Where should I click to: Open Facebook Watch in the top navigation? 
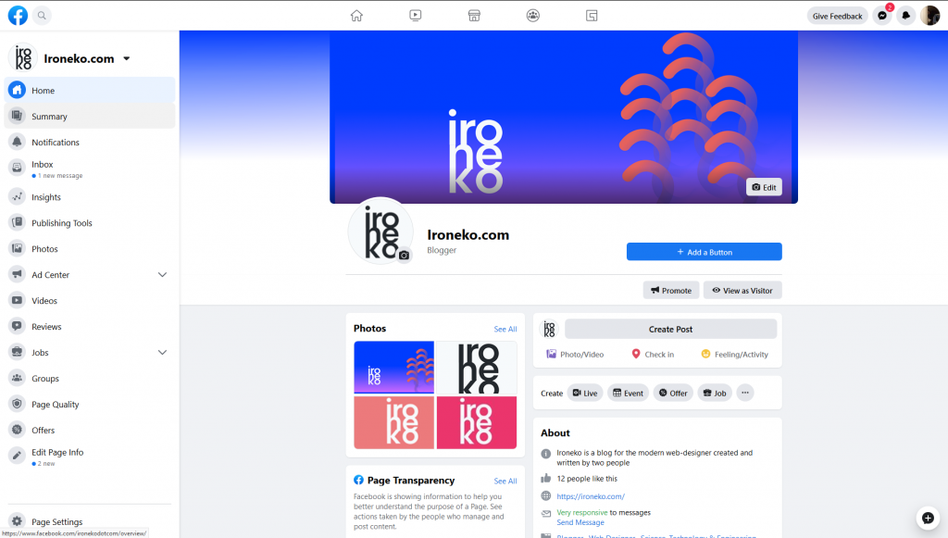pos(415,15)
